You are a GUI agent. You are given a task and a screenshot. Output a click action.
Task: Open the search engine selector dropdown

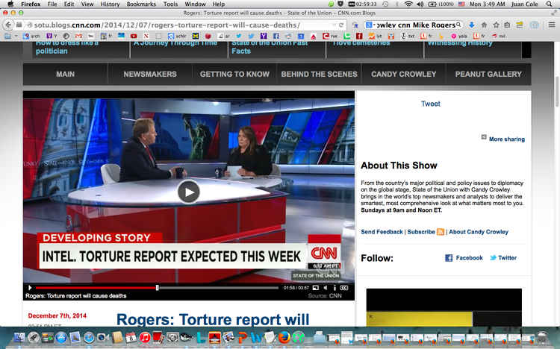point(370,25)
